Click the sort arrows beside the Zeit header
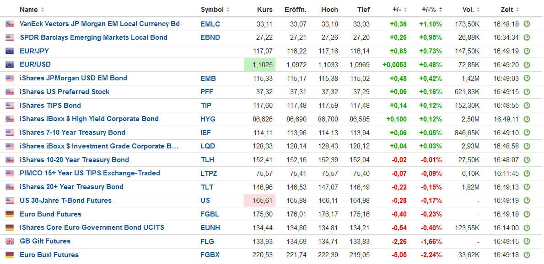This screenshot has width=544, height=264. coord(517,10)
